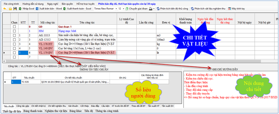
Task: Open the fill color dropdown arrow
Action: coord(154,9)
